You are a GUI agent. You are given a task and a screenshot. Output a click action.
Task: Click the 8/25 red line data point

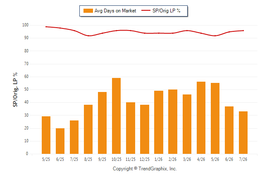(x=88, y=36)
